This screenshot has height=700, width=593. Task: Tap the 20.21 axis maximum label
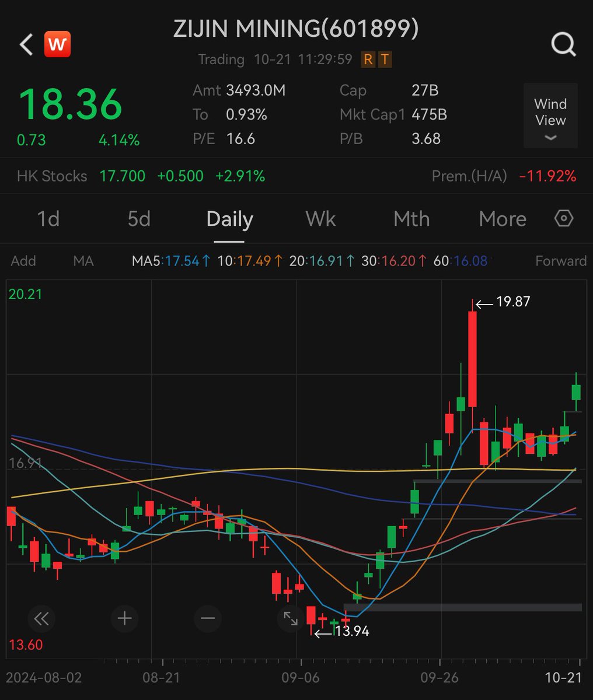pos(26,294)
